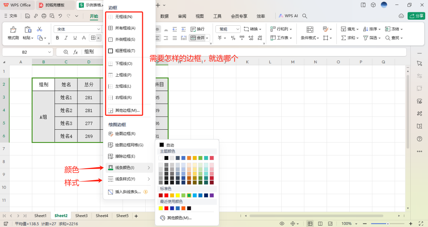The width and height of the screenshot is (428, 227).
Task: Select 所有框线(A) all borders option
Action: [x=125, y=28]
